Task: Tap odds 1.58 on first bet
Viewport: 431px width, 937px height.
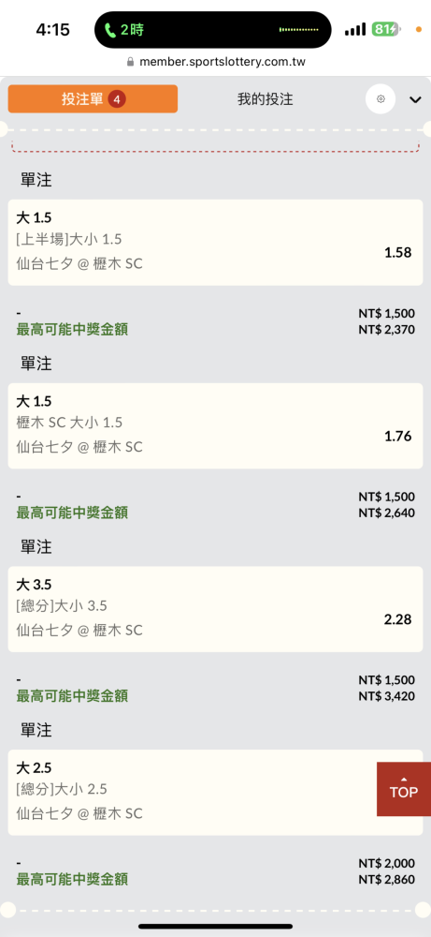Action: click(397, 252)
